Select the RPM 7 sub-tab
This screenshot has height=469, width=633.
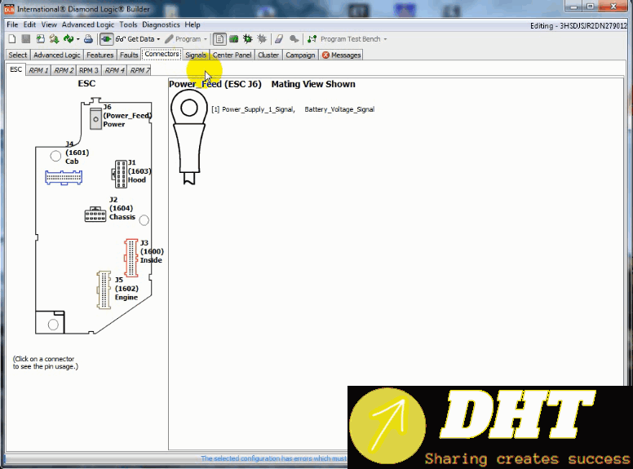(x=139, y=70)
